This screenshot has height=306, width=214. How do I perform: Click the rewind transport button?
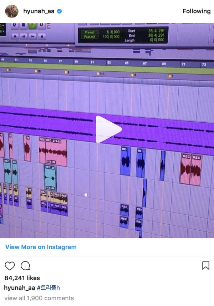pyautogui.click(x=24, y=36)
